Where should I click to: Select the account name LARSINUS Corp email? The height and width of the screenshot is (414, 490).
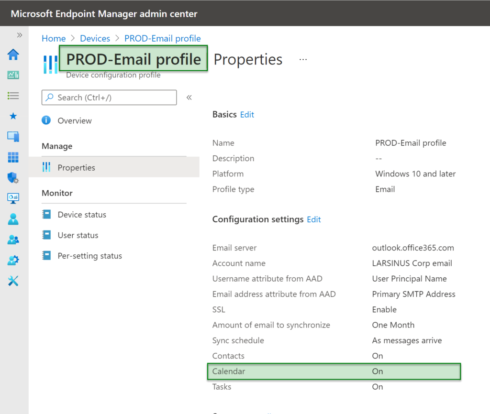click(412, 263)
